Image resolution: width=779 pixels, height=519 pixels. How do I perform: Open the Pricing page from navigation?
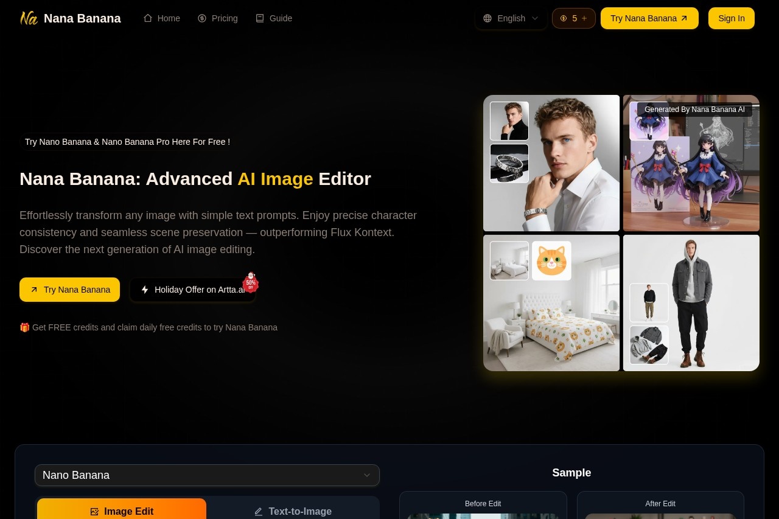click(x=218, y=18)
